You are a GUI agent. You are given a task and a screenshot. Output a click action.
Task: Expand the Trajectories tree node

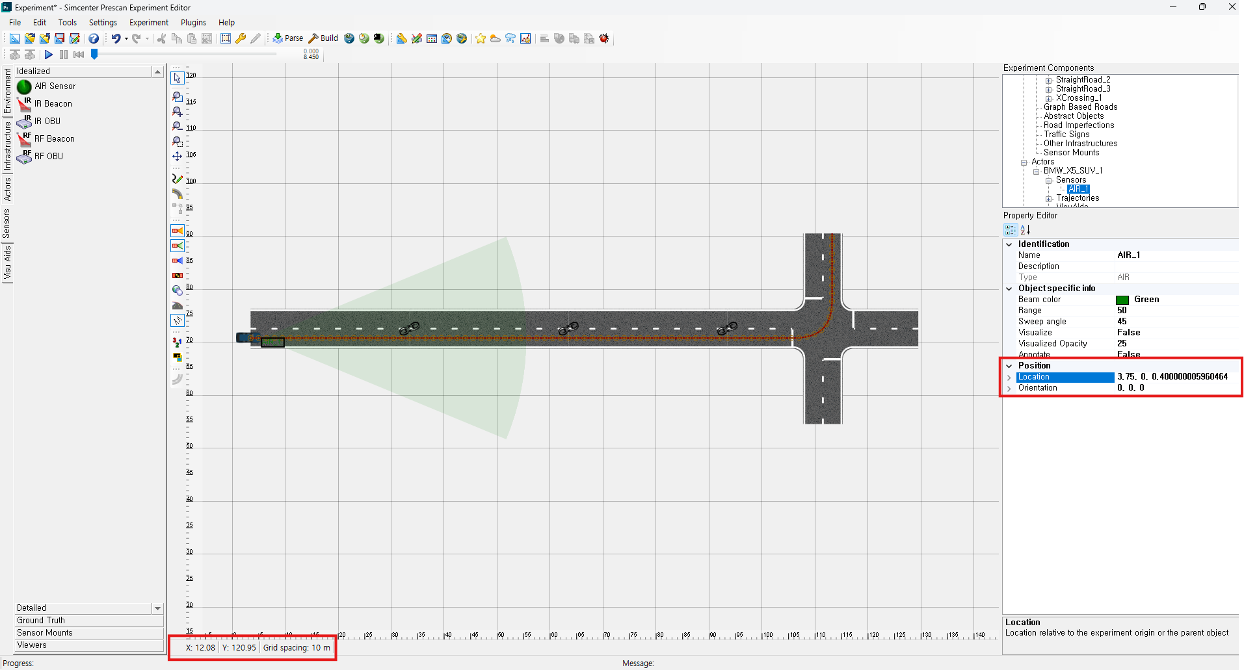click(x=1048, y=199)
